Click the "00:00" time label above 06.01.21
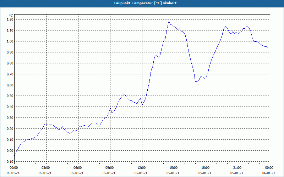Viewport: 284px width, 177px height. point(269,168)
